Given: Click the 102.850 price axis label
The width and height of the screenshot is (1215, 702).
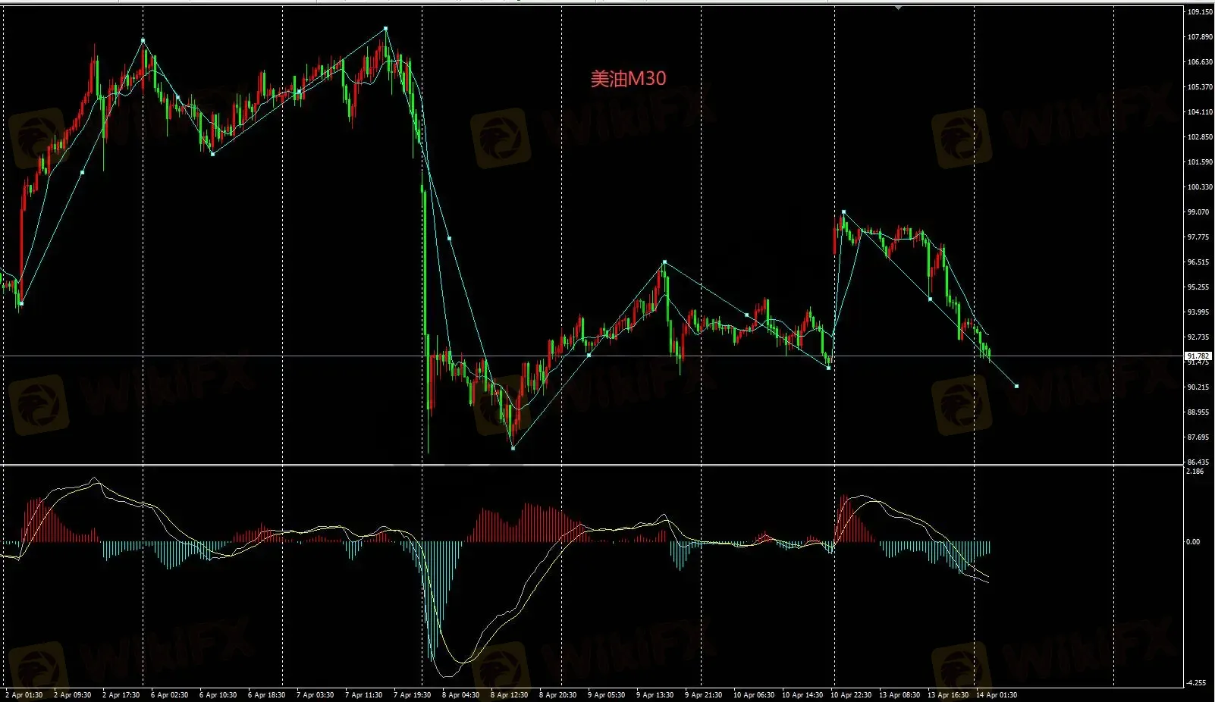Looking at the screenshot, I should [x=1199, y=137].
